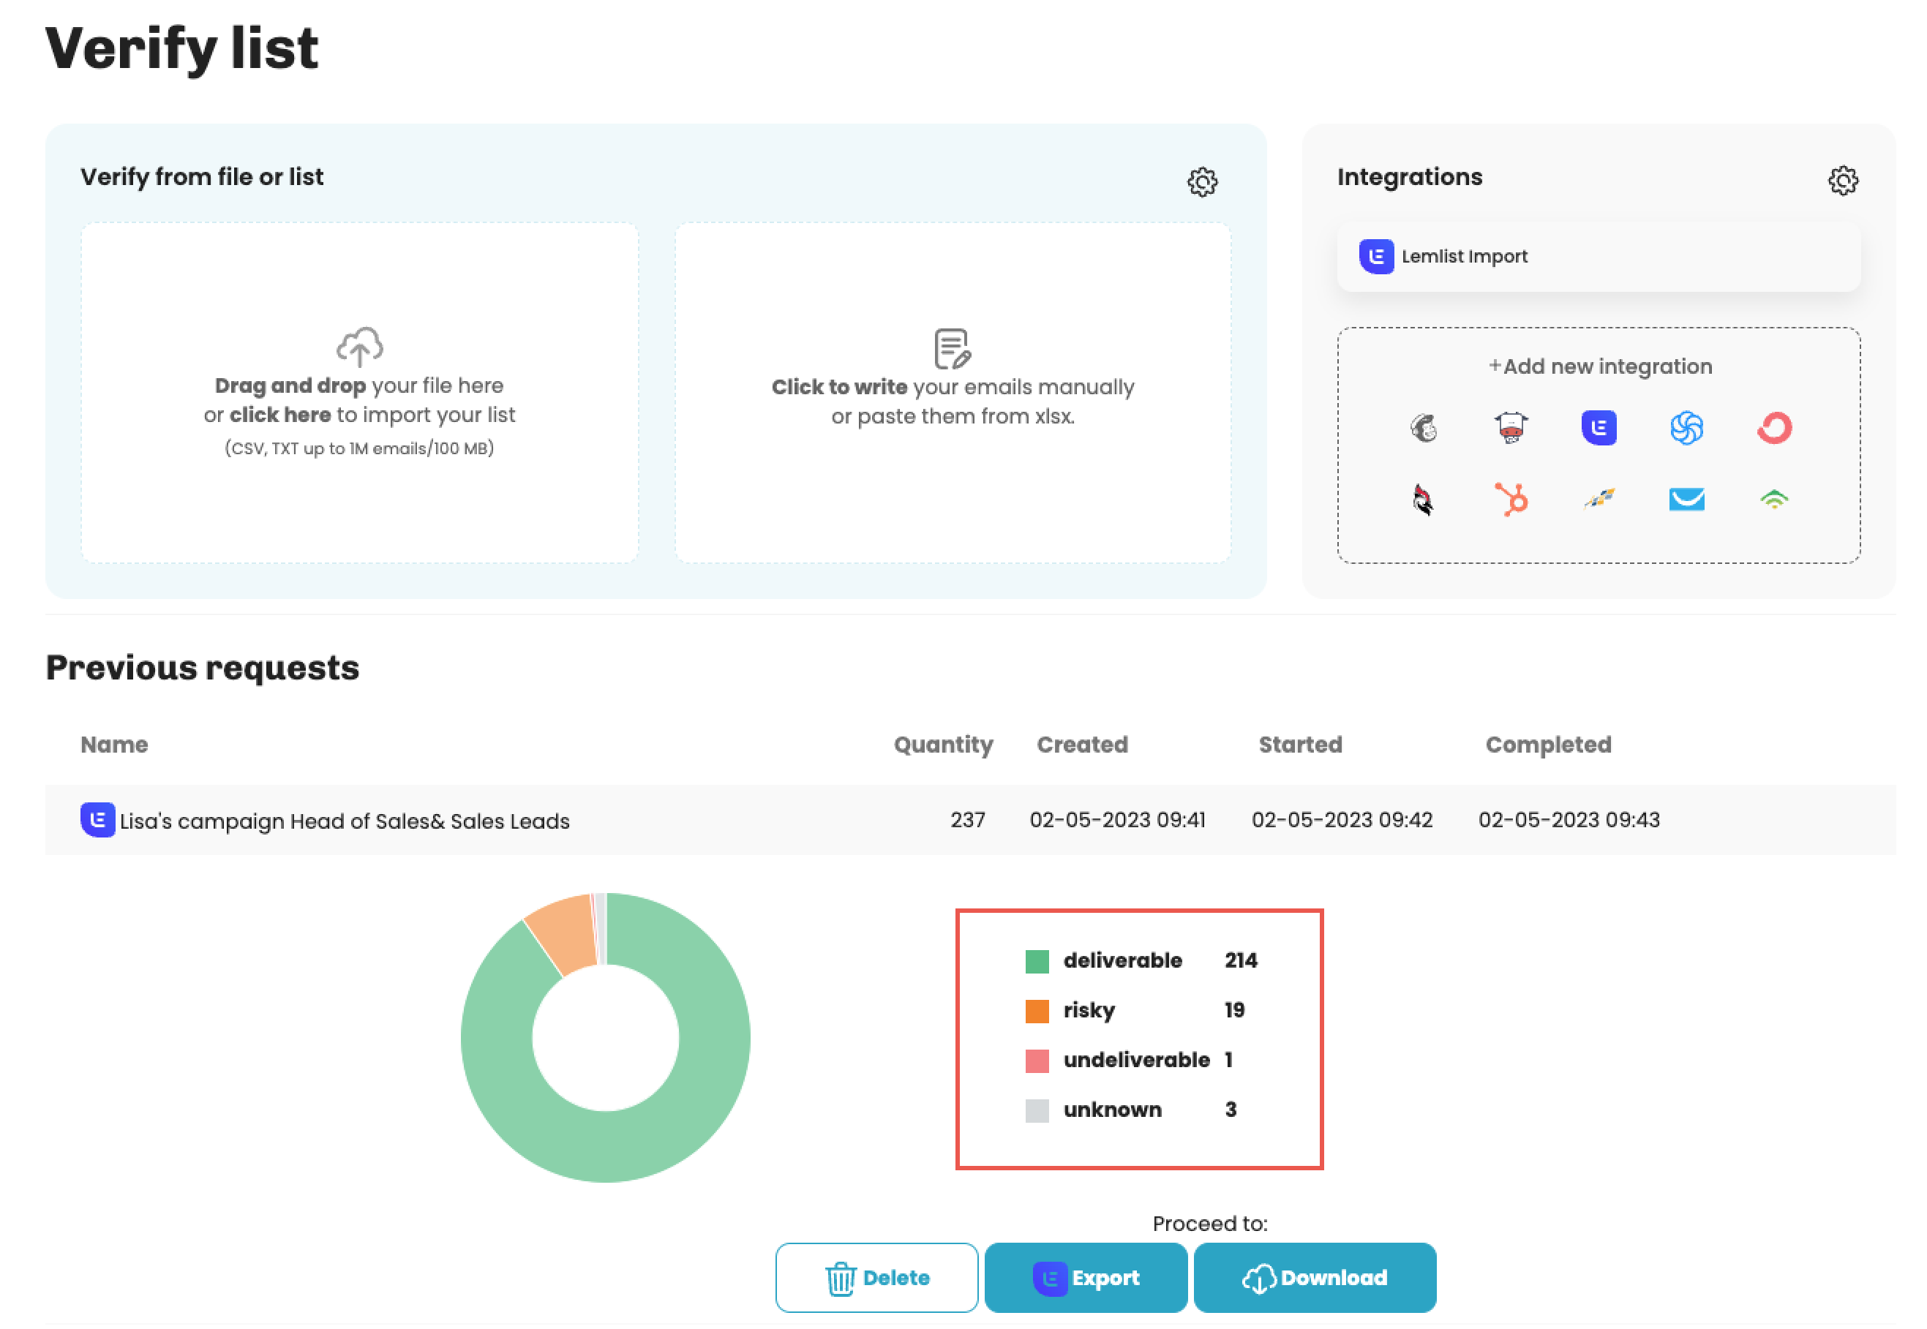Click the orange HubSpot integration icon
Viewport: 1927px width, 1329px height.
point(1511,500)
